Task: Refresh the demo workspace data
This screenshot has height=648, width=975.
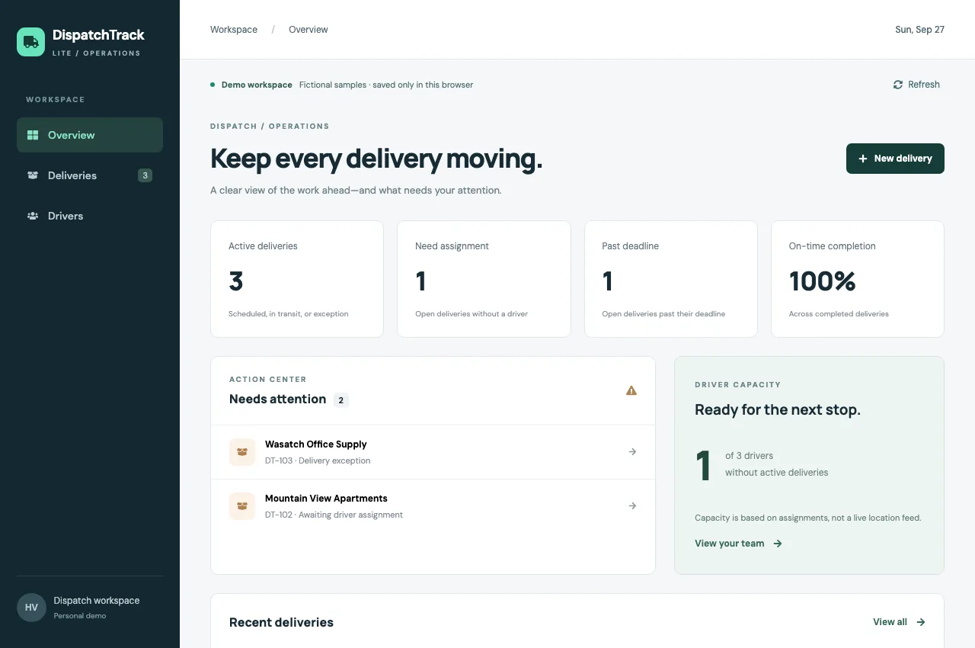Action: coord(916,85)
